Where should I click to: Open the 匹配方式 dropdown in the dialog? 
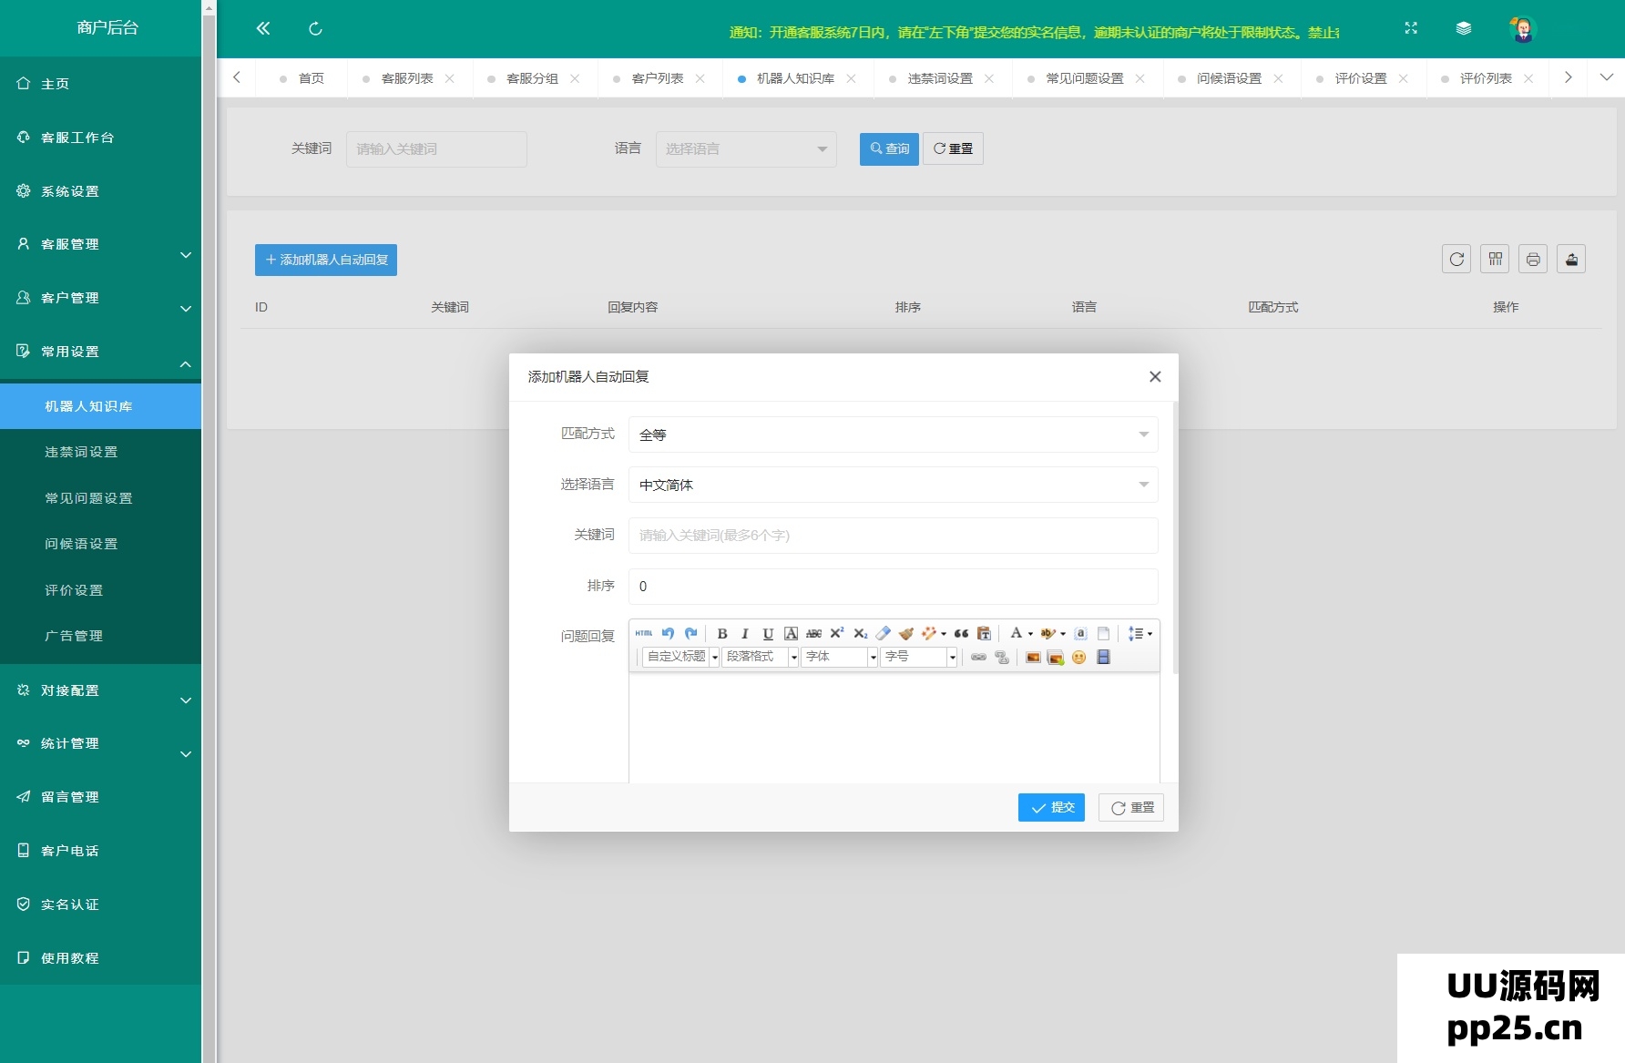(x=893, y=434)
